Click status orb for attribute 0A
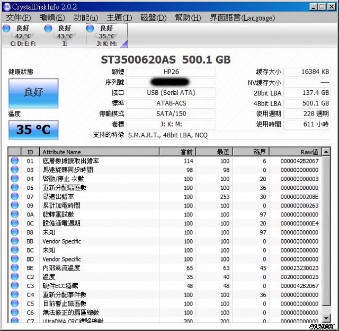The height and width of the screenshot is (331, 339). click(x=15, y=214)
